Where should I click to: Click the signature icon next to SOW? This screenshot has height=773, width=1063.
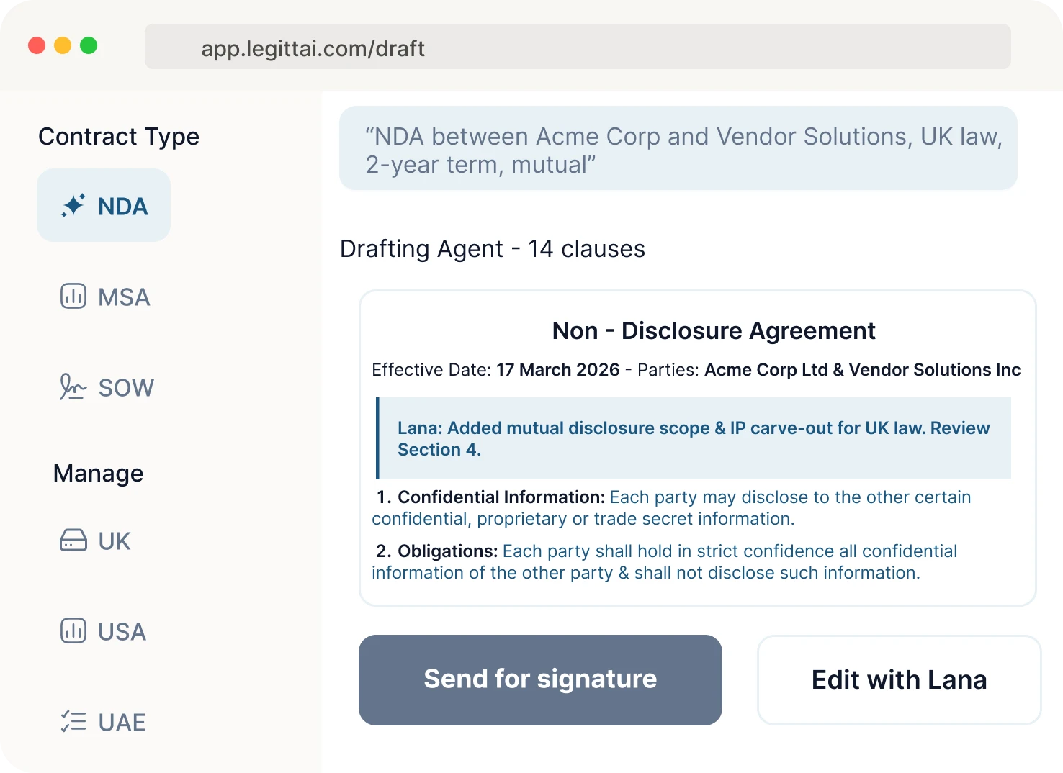pyautogui.click(x=73, y=387)
